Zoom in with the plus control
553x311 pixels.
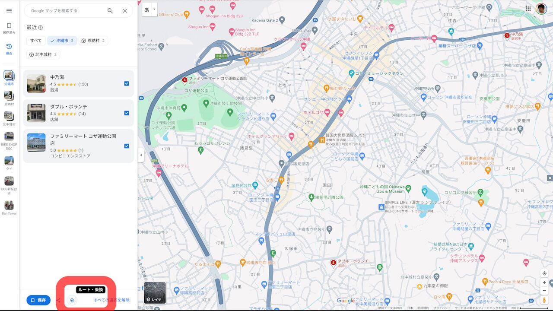click(x=544, y=282)
